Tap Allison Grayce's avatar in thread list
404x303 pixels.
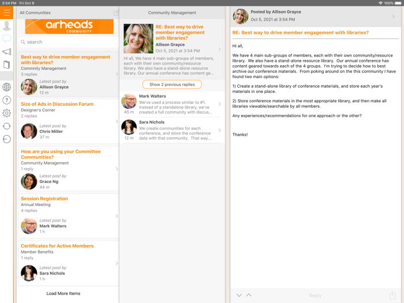29,87
